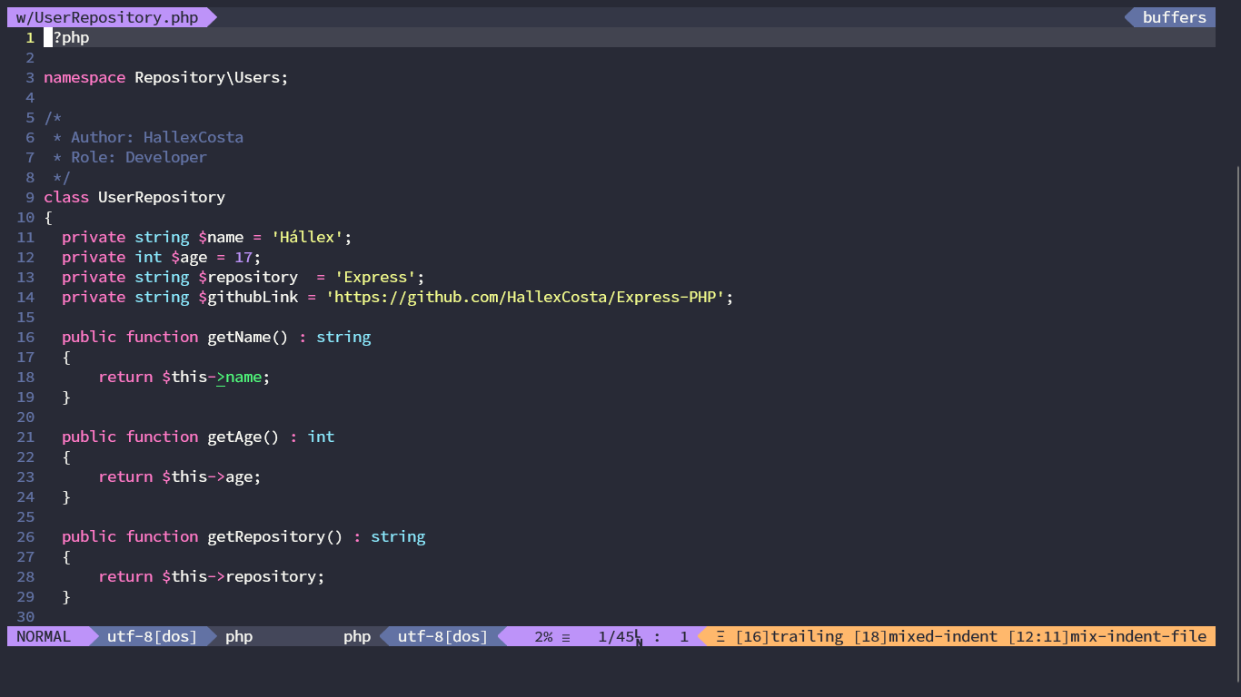Click the 2% scroll progress indicator
Viewport: 1241px width, 697px height.
(545, 636)
